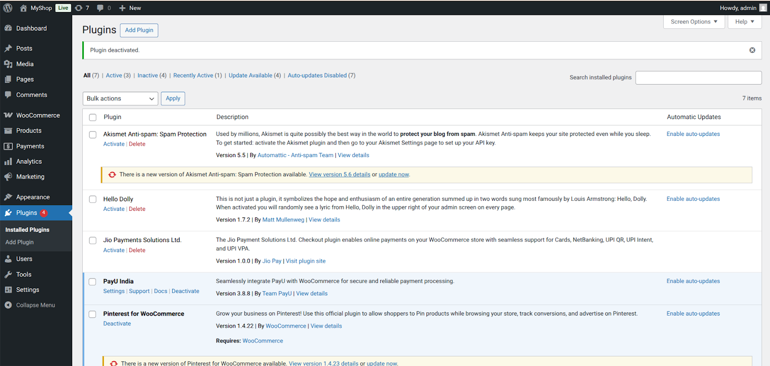770x366 pixels.
Task: Open the Matt Mullenweg author link
Action: pyautogui.click(x=283, y=220)
